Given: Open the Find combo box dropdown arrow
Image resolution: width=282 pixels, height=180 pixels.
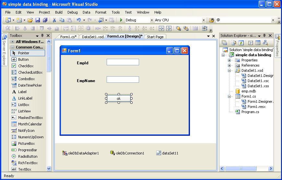Looking at the screenshot, I should (273, 20).
